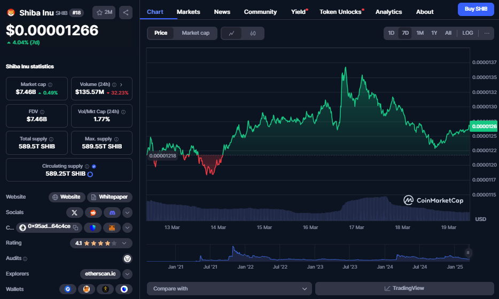Screen dimensions: 499x299
Task: Share Shiba Inu page via share icon
Action: pyautogui.click(x=126, y=12)
